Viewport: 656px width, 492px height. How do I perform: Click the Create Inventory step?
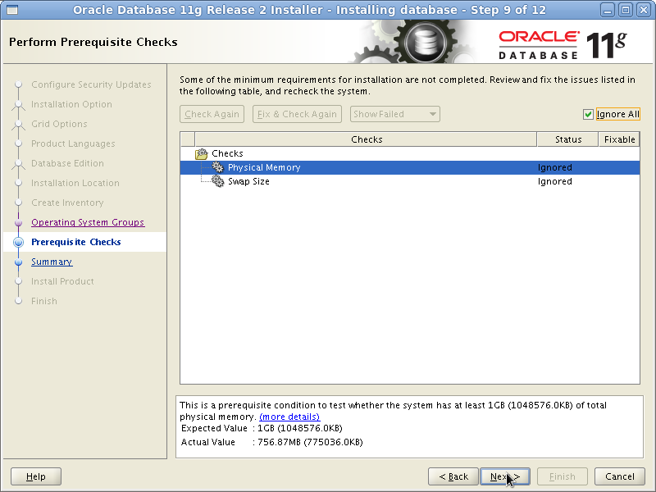[67, 203]
